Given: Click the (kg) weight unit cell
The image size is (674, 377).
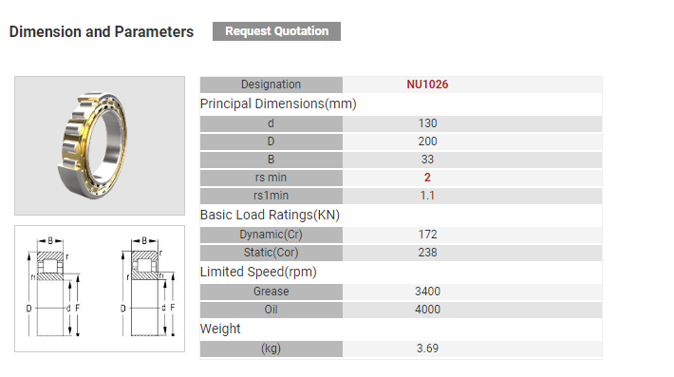Looking at the screenshot, I should click(x=271, y=349).
